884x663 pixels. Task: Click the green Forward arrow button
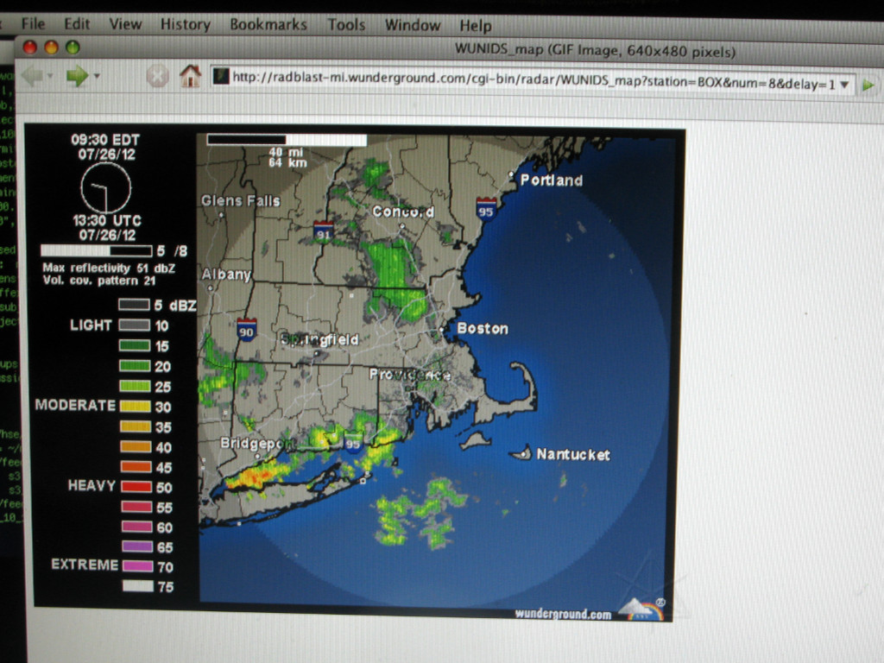click(78, 77)
